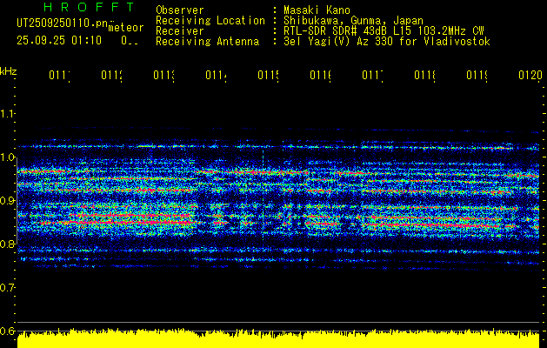This screenshot has height=348, width=547.
Task: Click the 'Observer' field label
Action: [180, 10]
